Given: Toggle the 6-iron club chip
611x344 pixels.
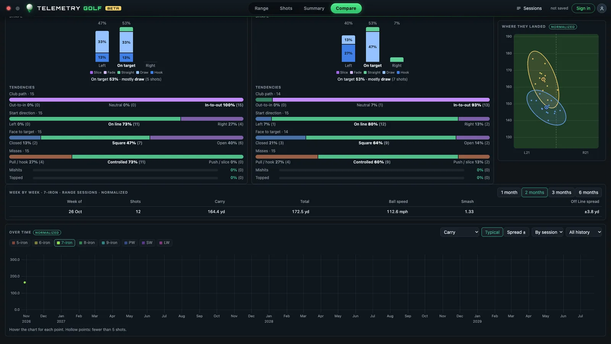Looking at the screenshot, I should coord(42,243).
